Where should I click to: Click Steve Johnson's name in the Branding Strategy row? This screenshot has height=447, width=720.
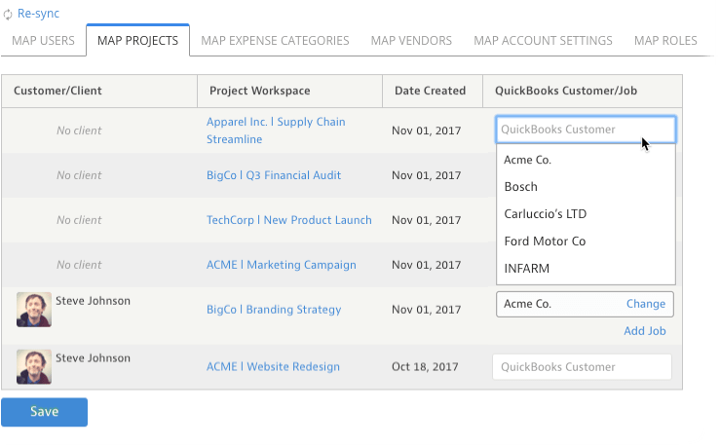93,301
